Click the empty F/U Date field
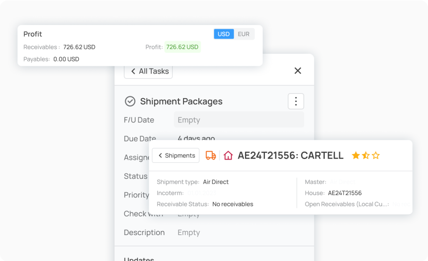The image size is (428, 261). click(239, 119)
